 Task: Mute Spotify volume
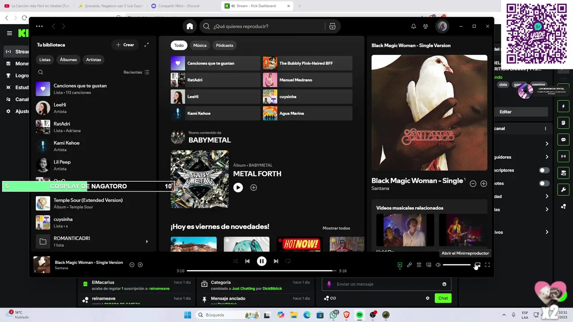click(438, 265)
